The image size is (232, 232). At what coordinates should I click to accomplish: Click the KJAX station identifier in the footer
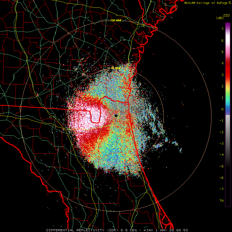(149, 230)
